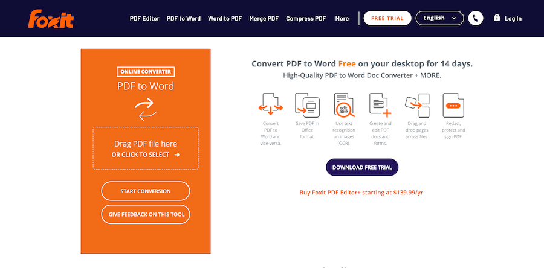Image resolution: width=544 pixels, height=268 pixels.
Task: Click the conversion arrows icon
Action: [x=146, y=109]
